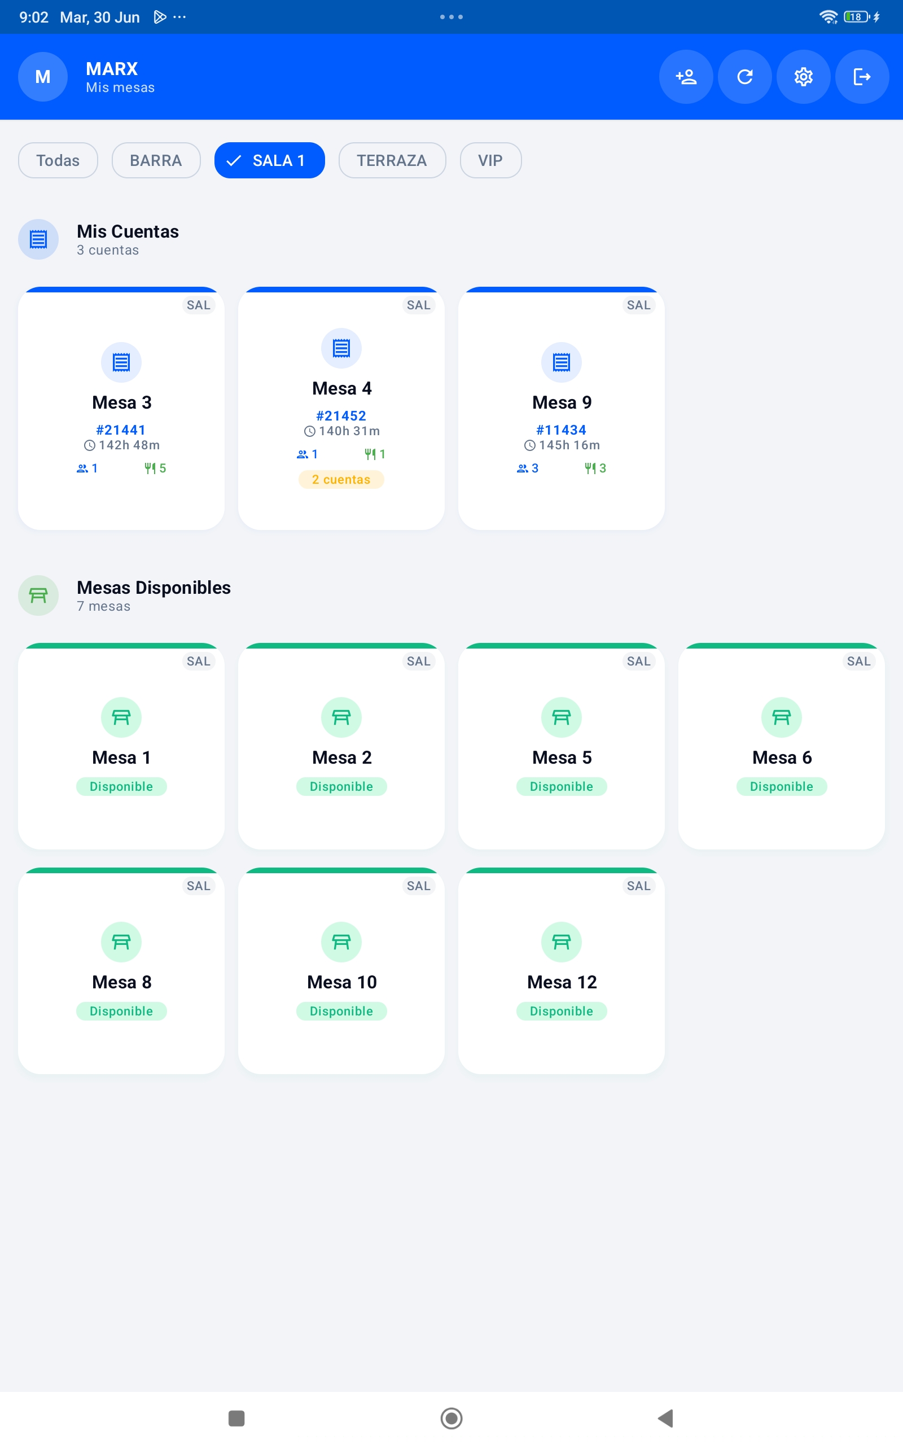The height and width of the screenshot is (1445, 903).
Task: Tap the table icon on Mesa 6
Action: coord(781,717)
